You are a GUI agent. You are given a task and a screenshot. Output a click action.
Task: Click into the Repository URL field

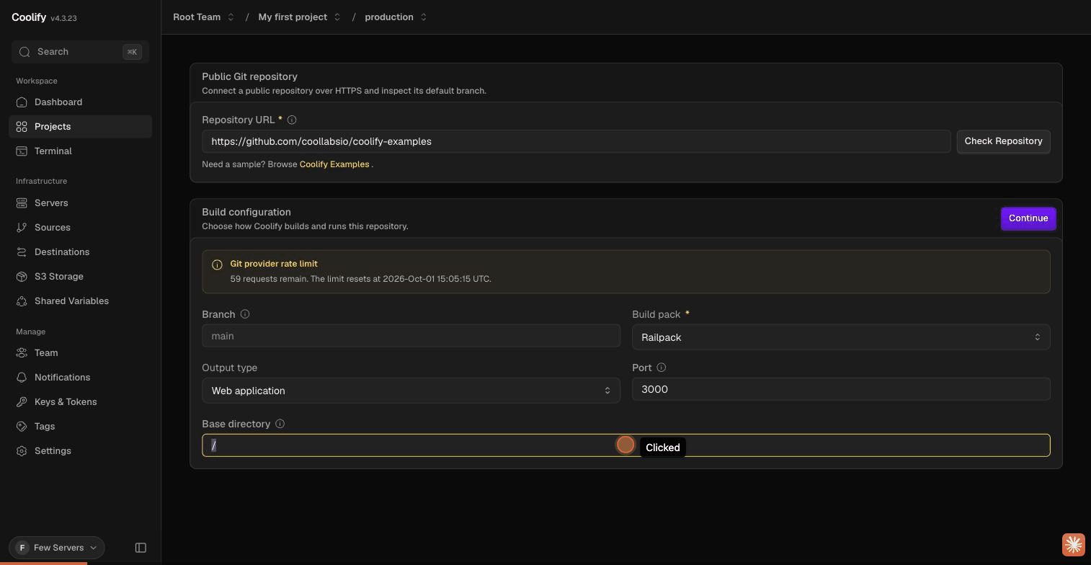pos(576,141)
